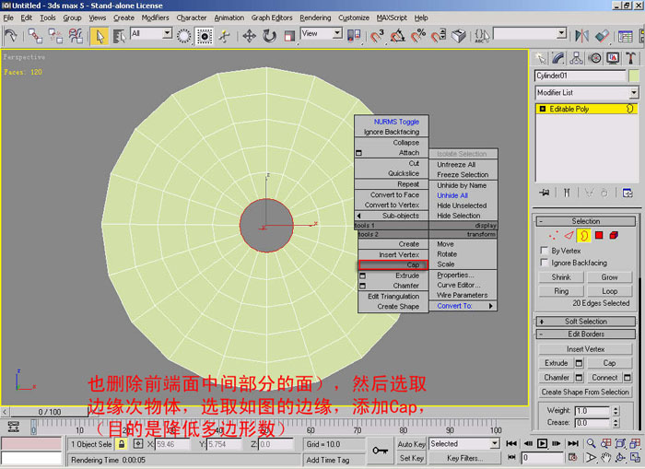The height and width of the screenshot is (469, 645).
Task: Select Polygon sub-object level red square
Action: [x=599, y=235]
